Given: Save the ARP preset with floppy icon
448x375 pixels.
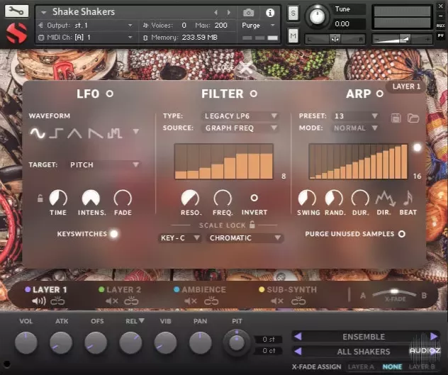Looking at the screenshot, I should (396, 118).
